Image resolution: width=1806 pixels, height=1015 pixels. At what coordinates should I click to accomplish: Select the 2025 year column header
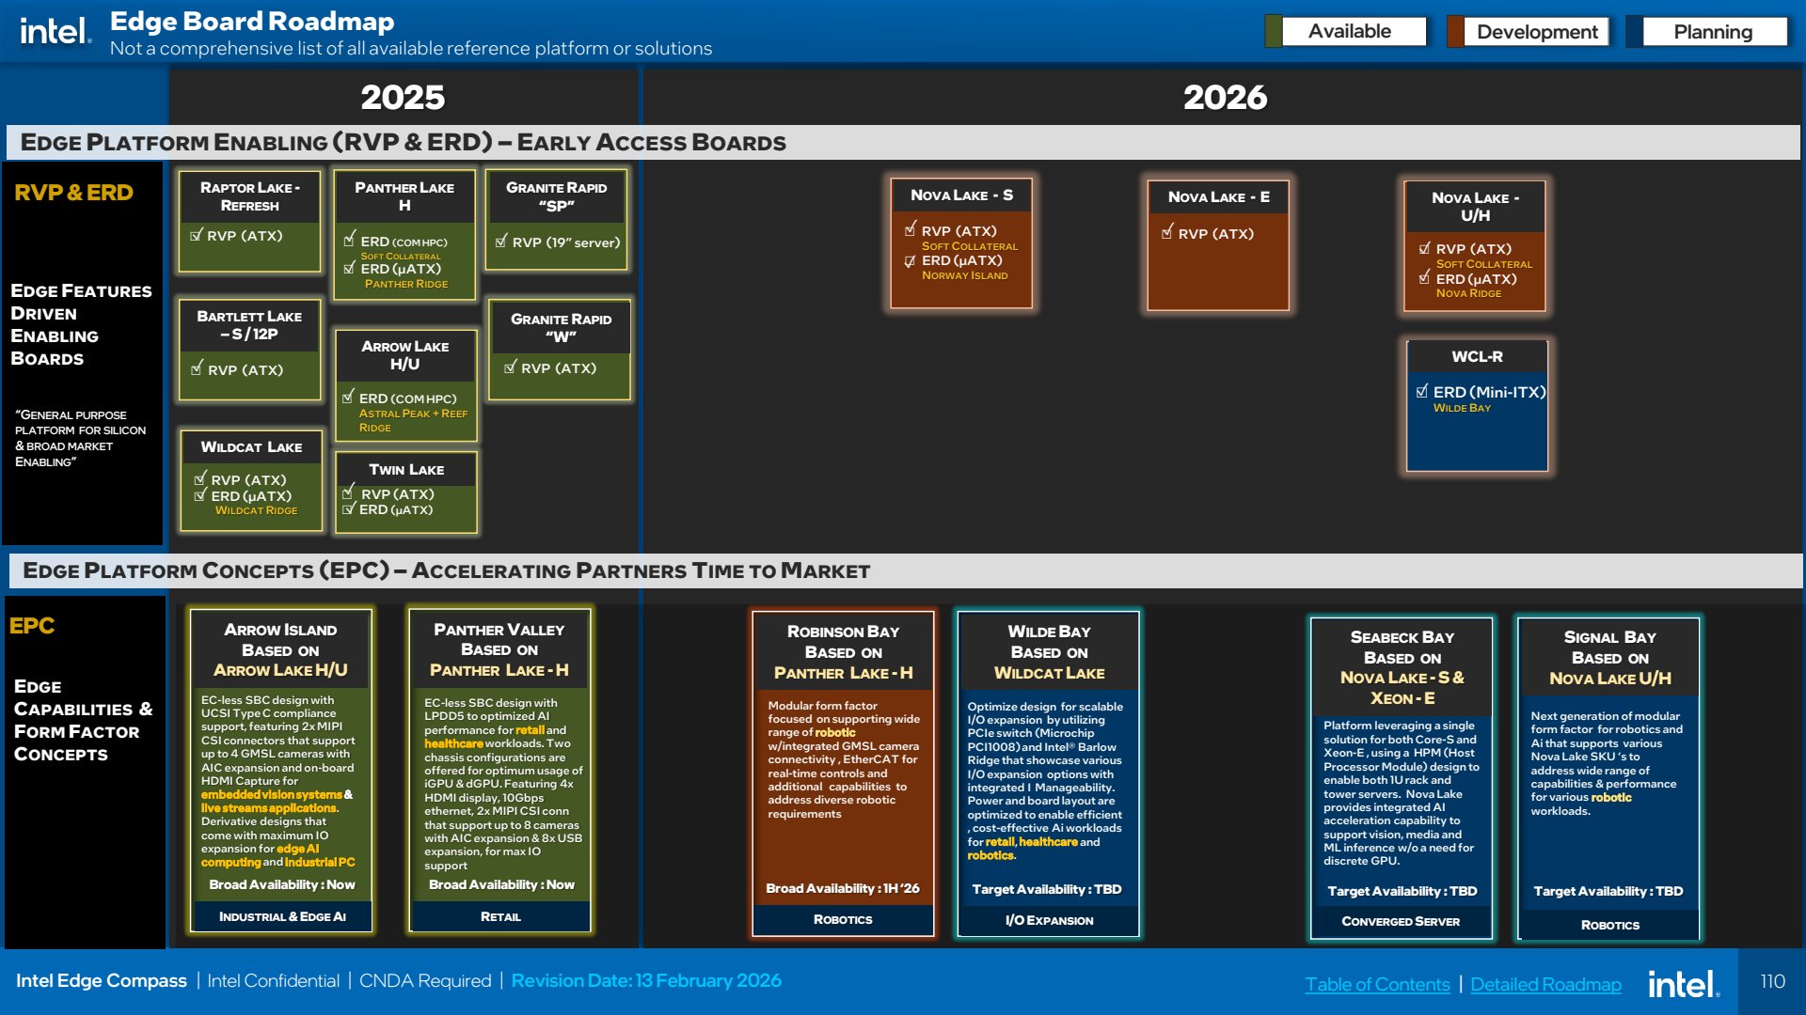click(x=404, y=97)
